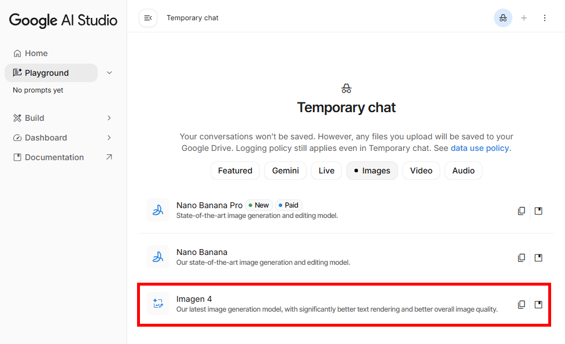
Task: Click the Home house icon
Action: pos(17,53)
